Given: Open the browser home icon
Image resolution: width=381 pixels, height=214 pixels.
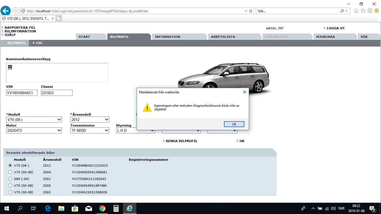Looking at the screenshot, I should coord(356,11).
